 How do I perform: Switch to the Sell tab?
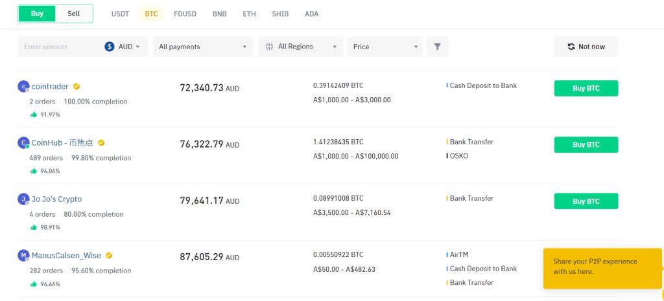pos(74,14)
